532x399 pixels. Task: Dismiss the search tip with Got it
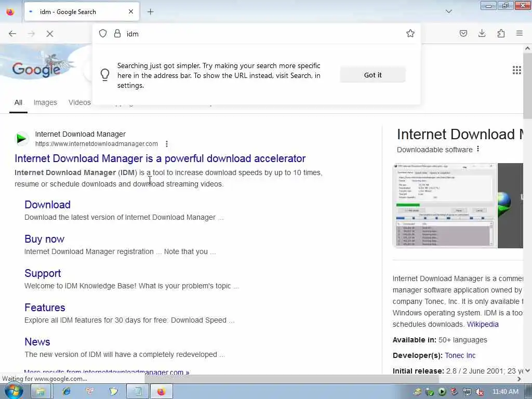pyautogui.click(x=373, y=75)
